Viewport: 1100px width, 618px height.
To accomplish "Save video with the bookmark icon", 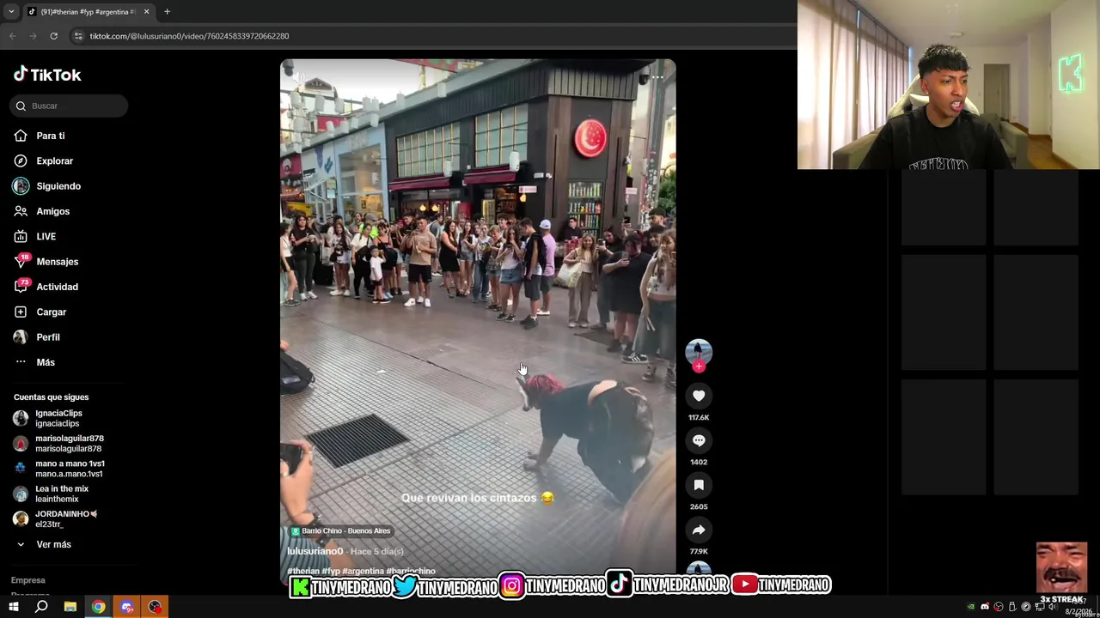I will 699,485.
